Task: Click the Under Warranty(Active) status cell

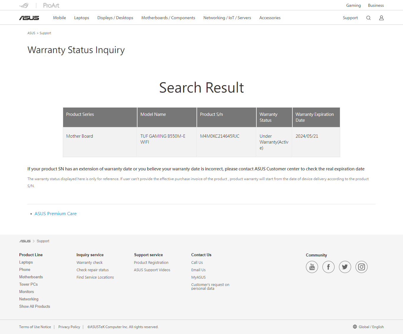Action: click(x=274, y=142)
